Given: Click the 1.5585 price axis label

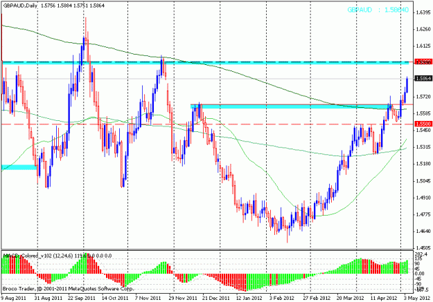Looking at the screenshot, I should [423, 113].
